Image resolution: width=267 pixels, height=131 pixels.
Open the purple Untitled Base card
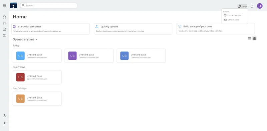pyautogui.click(x=89, y=56)
